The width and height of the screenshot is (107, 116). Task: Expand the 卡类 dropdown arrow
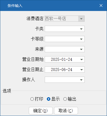81,29
